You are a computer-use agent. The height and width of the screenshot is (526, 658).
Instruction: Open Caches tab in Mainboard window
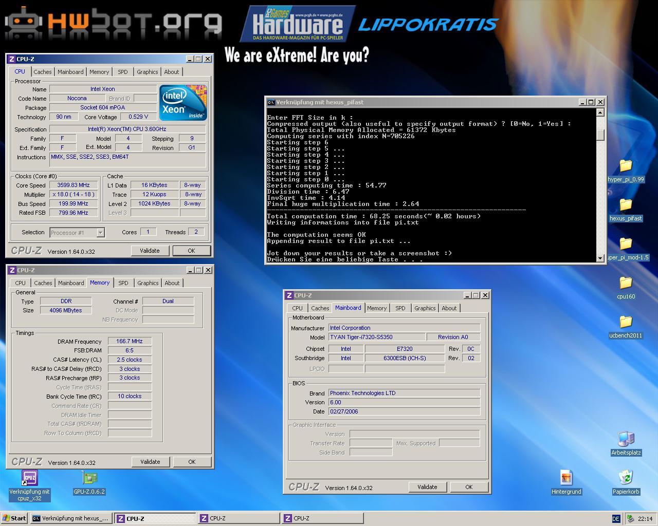click(320, 308)
